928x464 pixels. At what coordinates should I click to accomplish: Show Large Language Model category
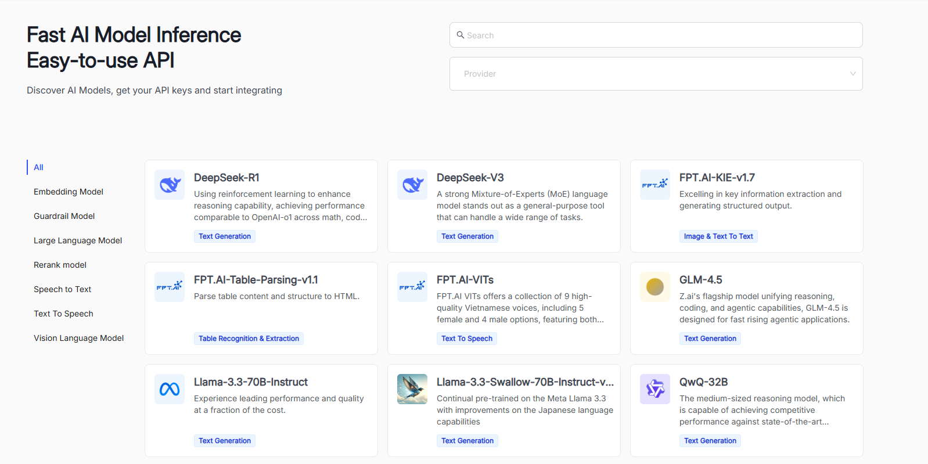coord(78,240)
